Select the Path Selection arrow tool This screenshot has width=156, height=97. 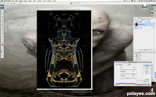[2, 39]
